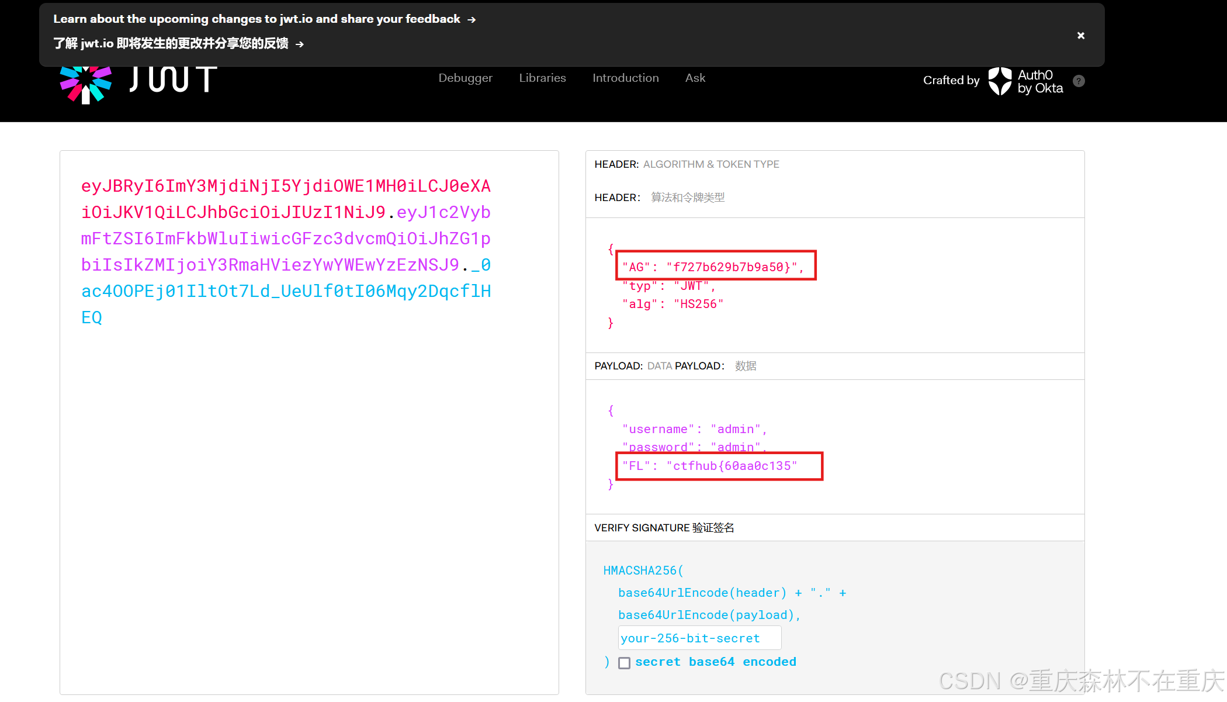Click the Chinese jwt.io feedback link

tap(171, 44)
